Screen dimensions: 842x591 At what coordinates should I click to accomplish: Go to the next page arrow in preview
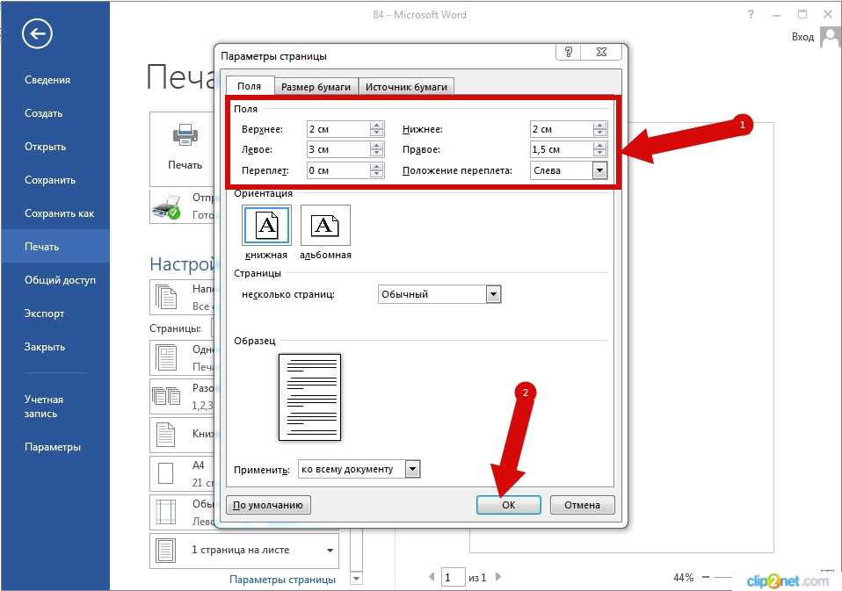498,577
